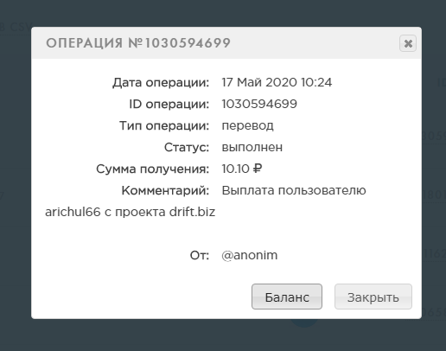Click the drift.biz project name in the comment
Screen dimensions: 446x351
[192, 212]
